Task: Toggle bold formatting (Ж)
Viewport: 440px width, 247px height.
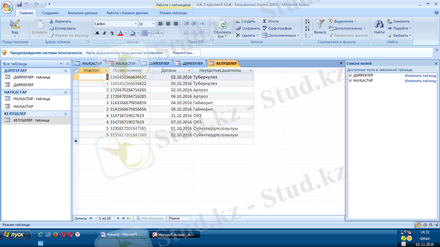Action: tap(97, 33)
